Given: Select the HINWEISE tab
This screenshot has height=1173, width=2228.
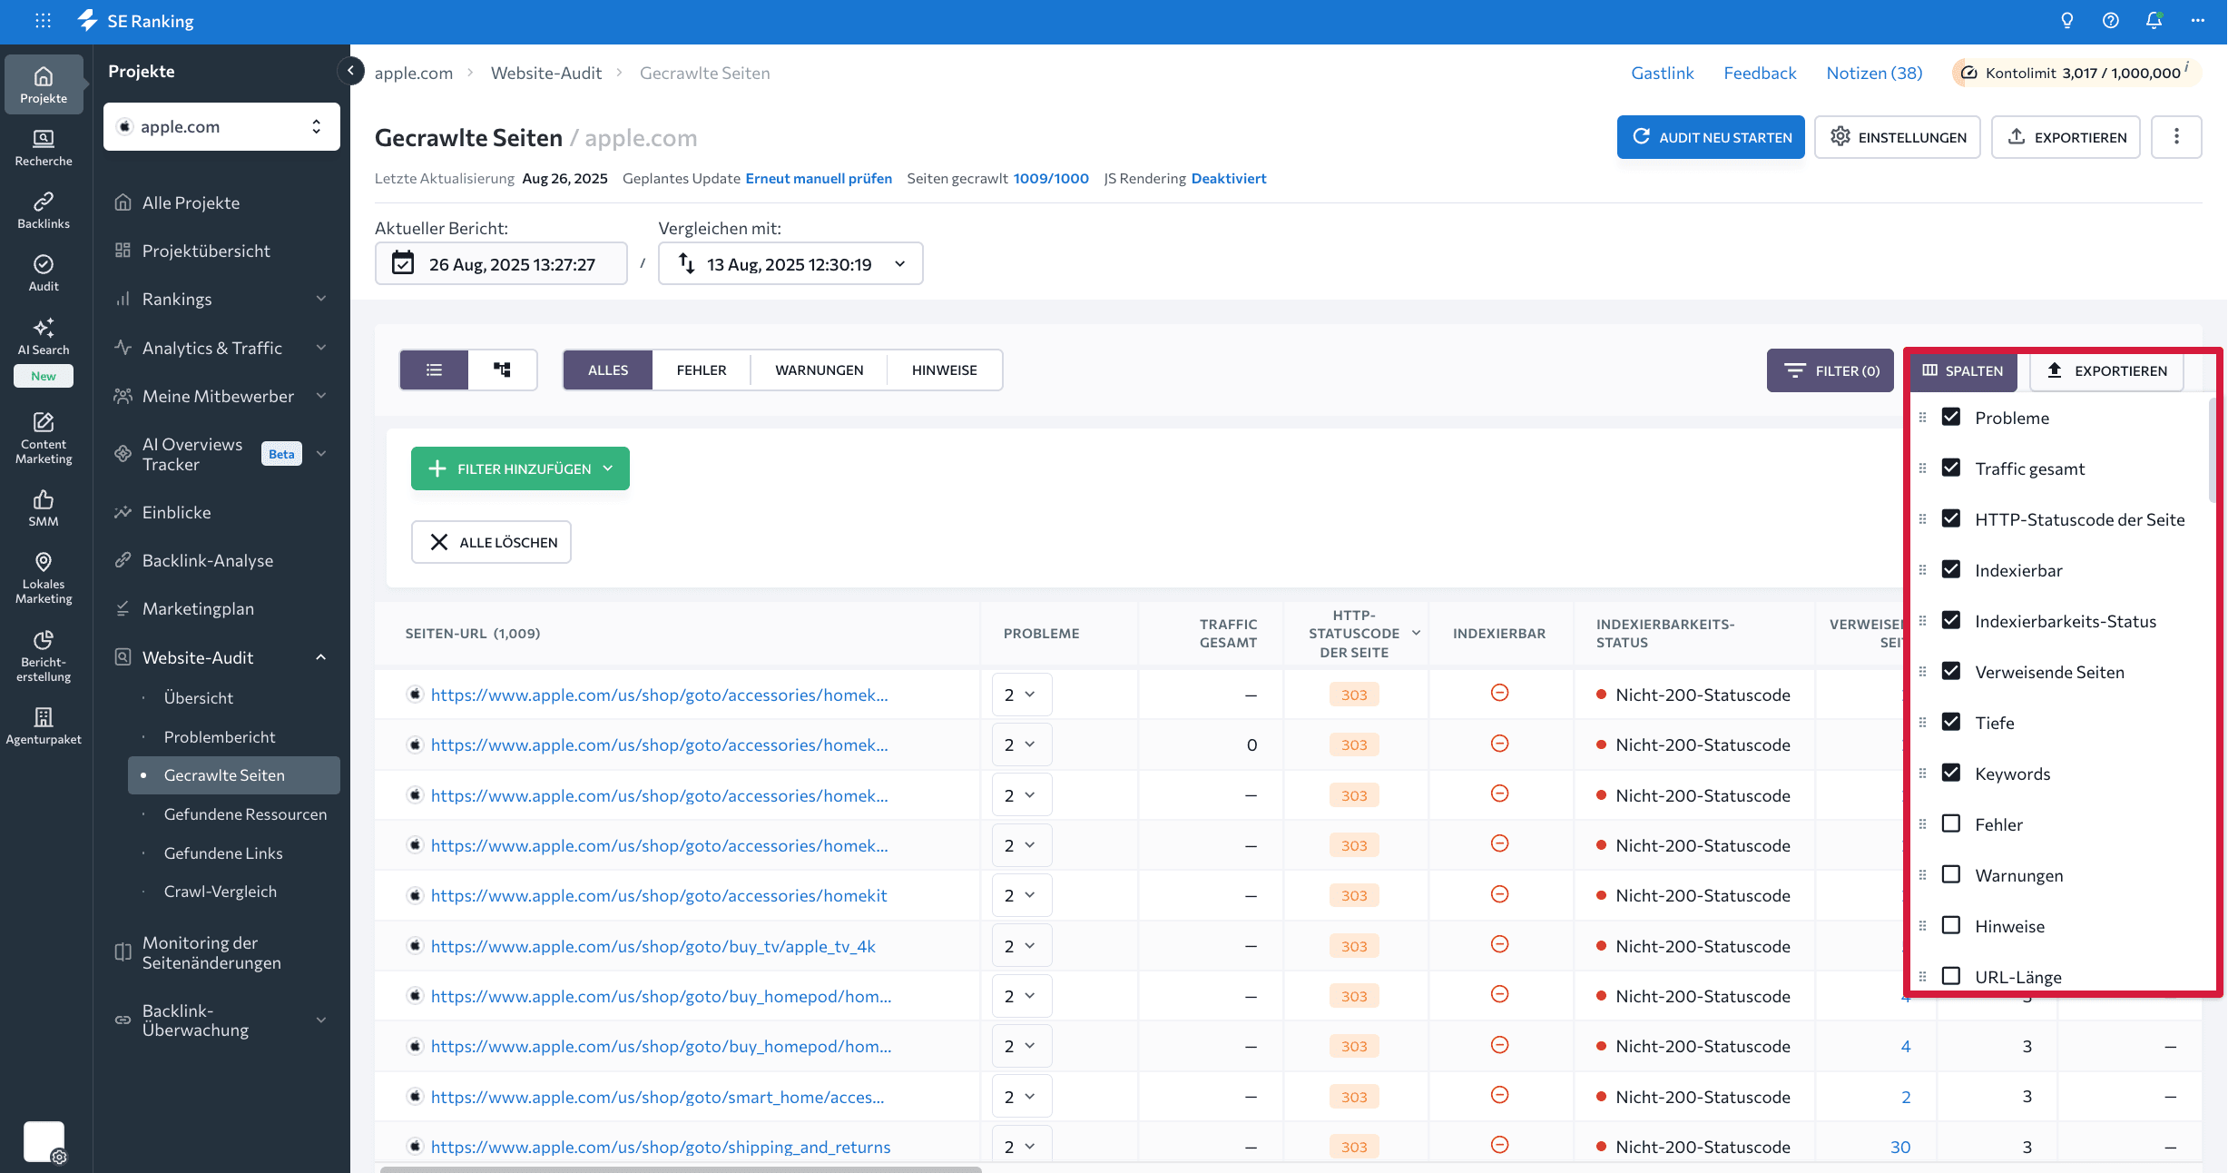Looking at the screenshot, I should [x=944, y=370].
